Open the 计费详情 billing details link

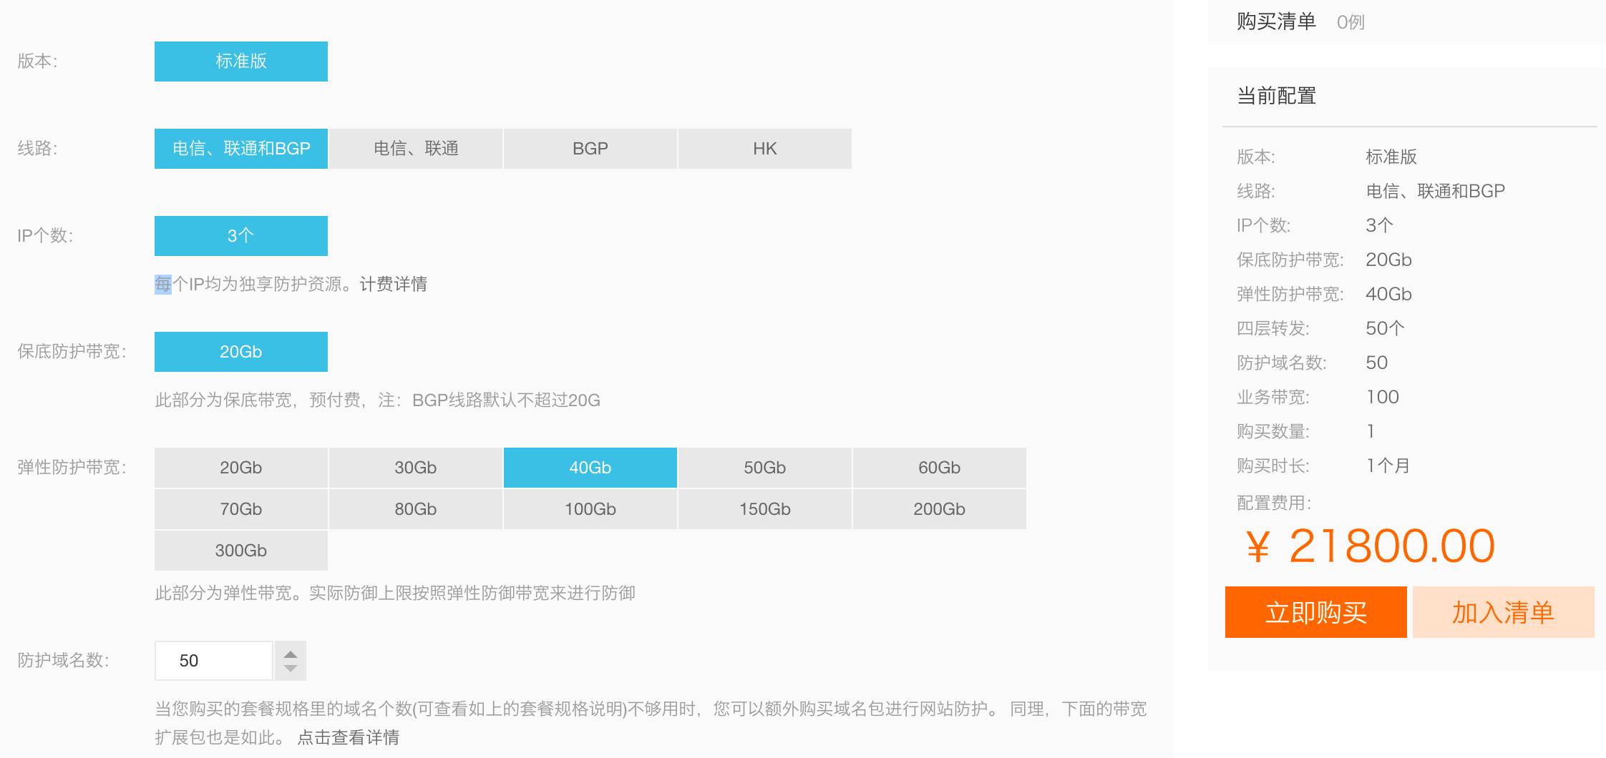393,285
